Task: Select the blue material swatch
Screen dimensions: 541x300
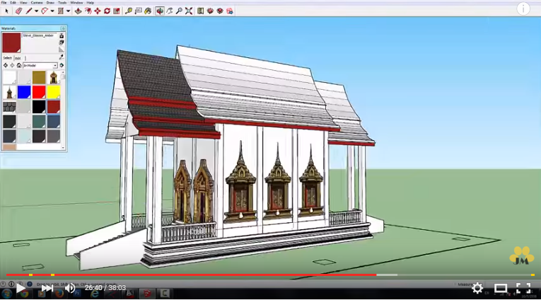Action: tap(24, 92)
